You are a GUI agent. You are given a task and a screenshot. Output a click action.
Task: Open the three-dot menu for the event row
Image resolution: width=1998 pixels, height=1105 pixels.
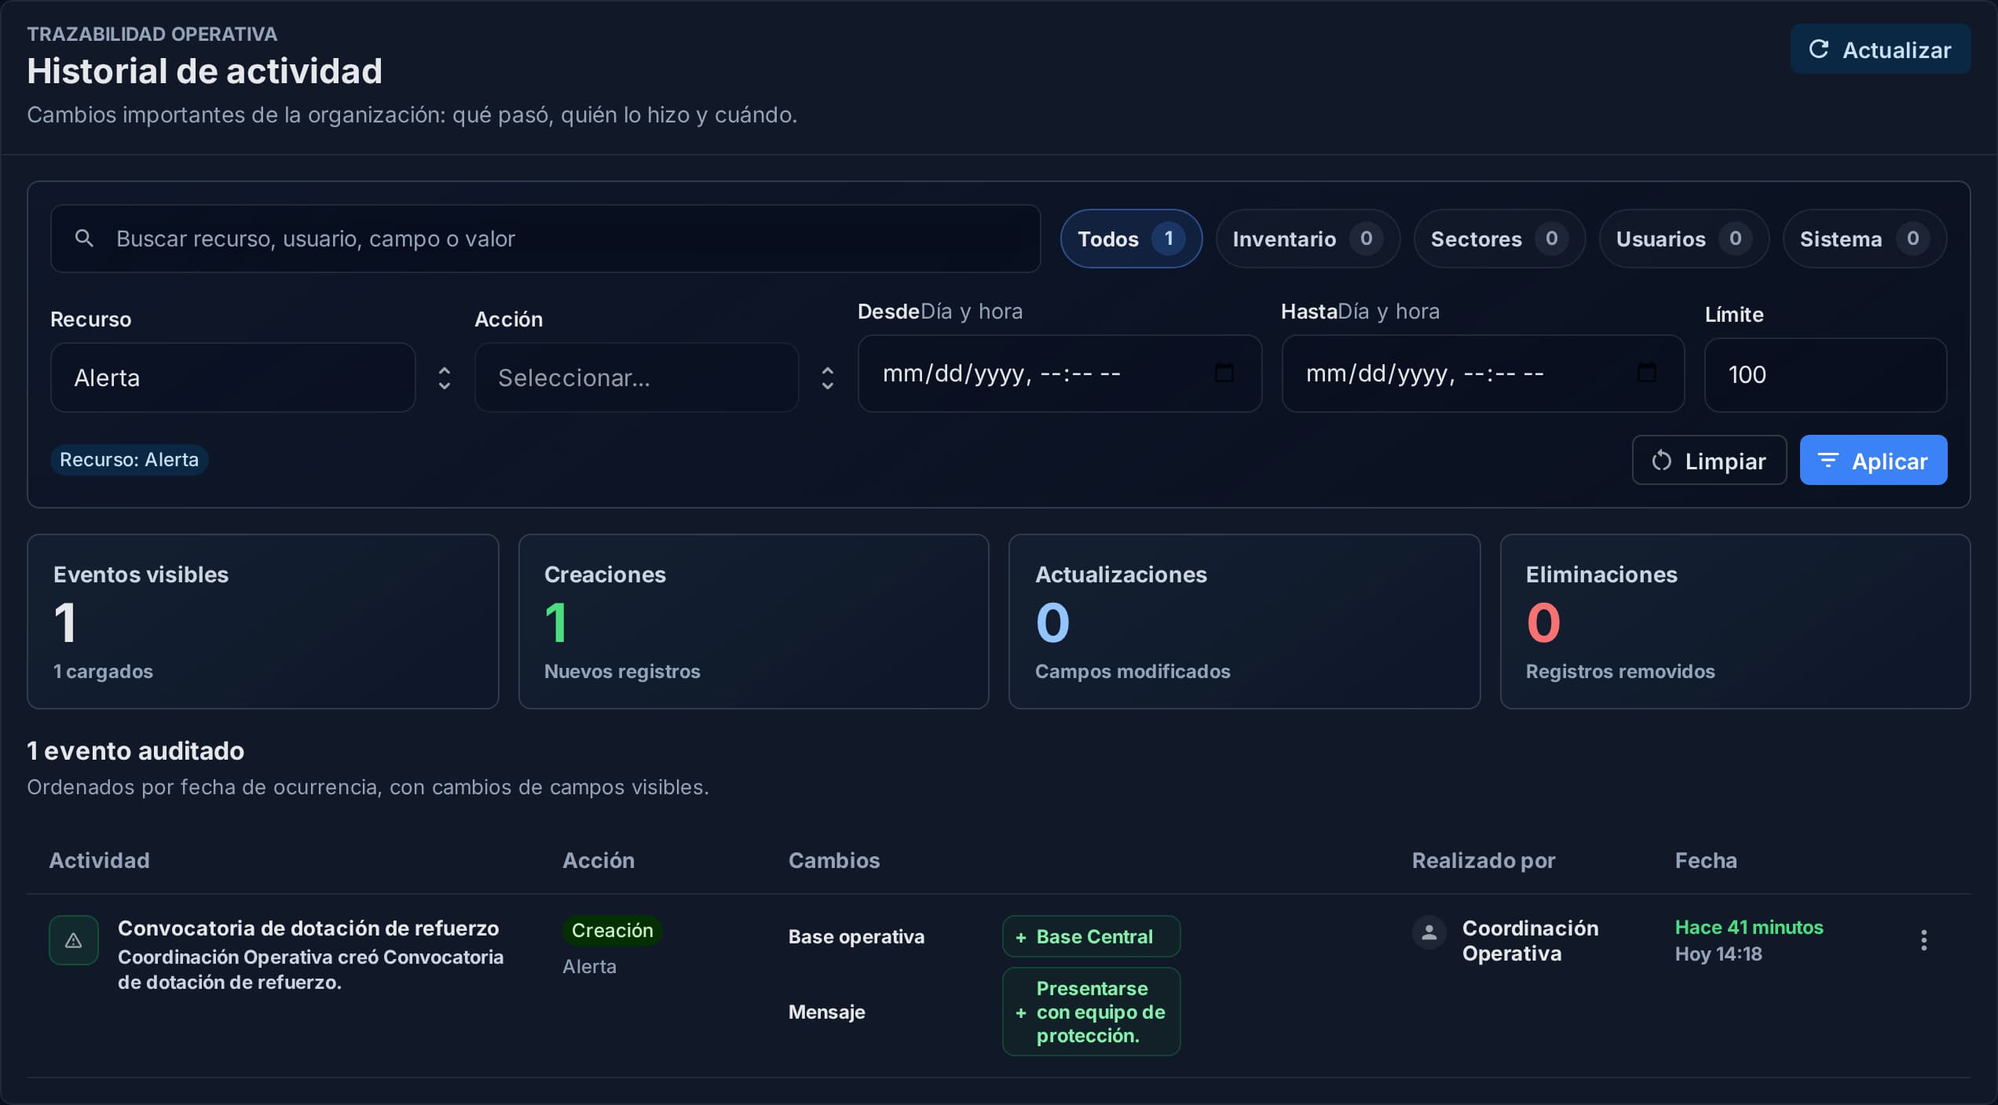coord(1923,940)
